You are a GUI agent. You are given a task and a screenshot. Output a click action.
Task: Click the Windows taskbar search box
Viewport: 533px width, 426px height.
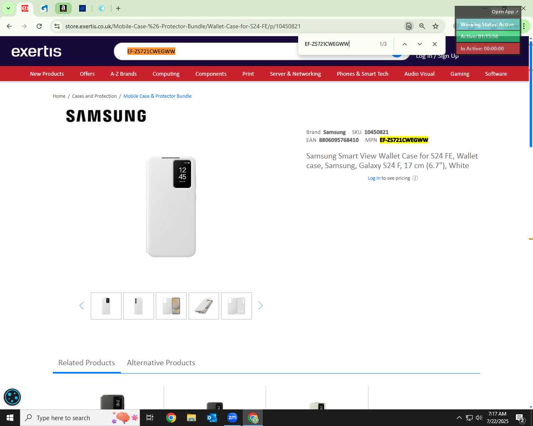point(80,418)
